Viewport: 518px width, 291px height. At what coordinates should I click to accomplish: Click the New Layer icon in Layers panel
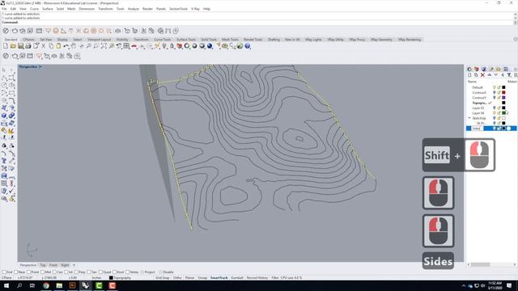point(469,75)
